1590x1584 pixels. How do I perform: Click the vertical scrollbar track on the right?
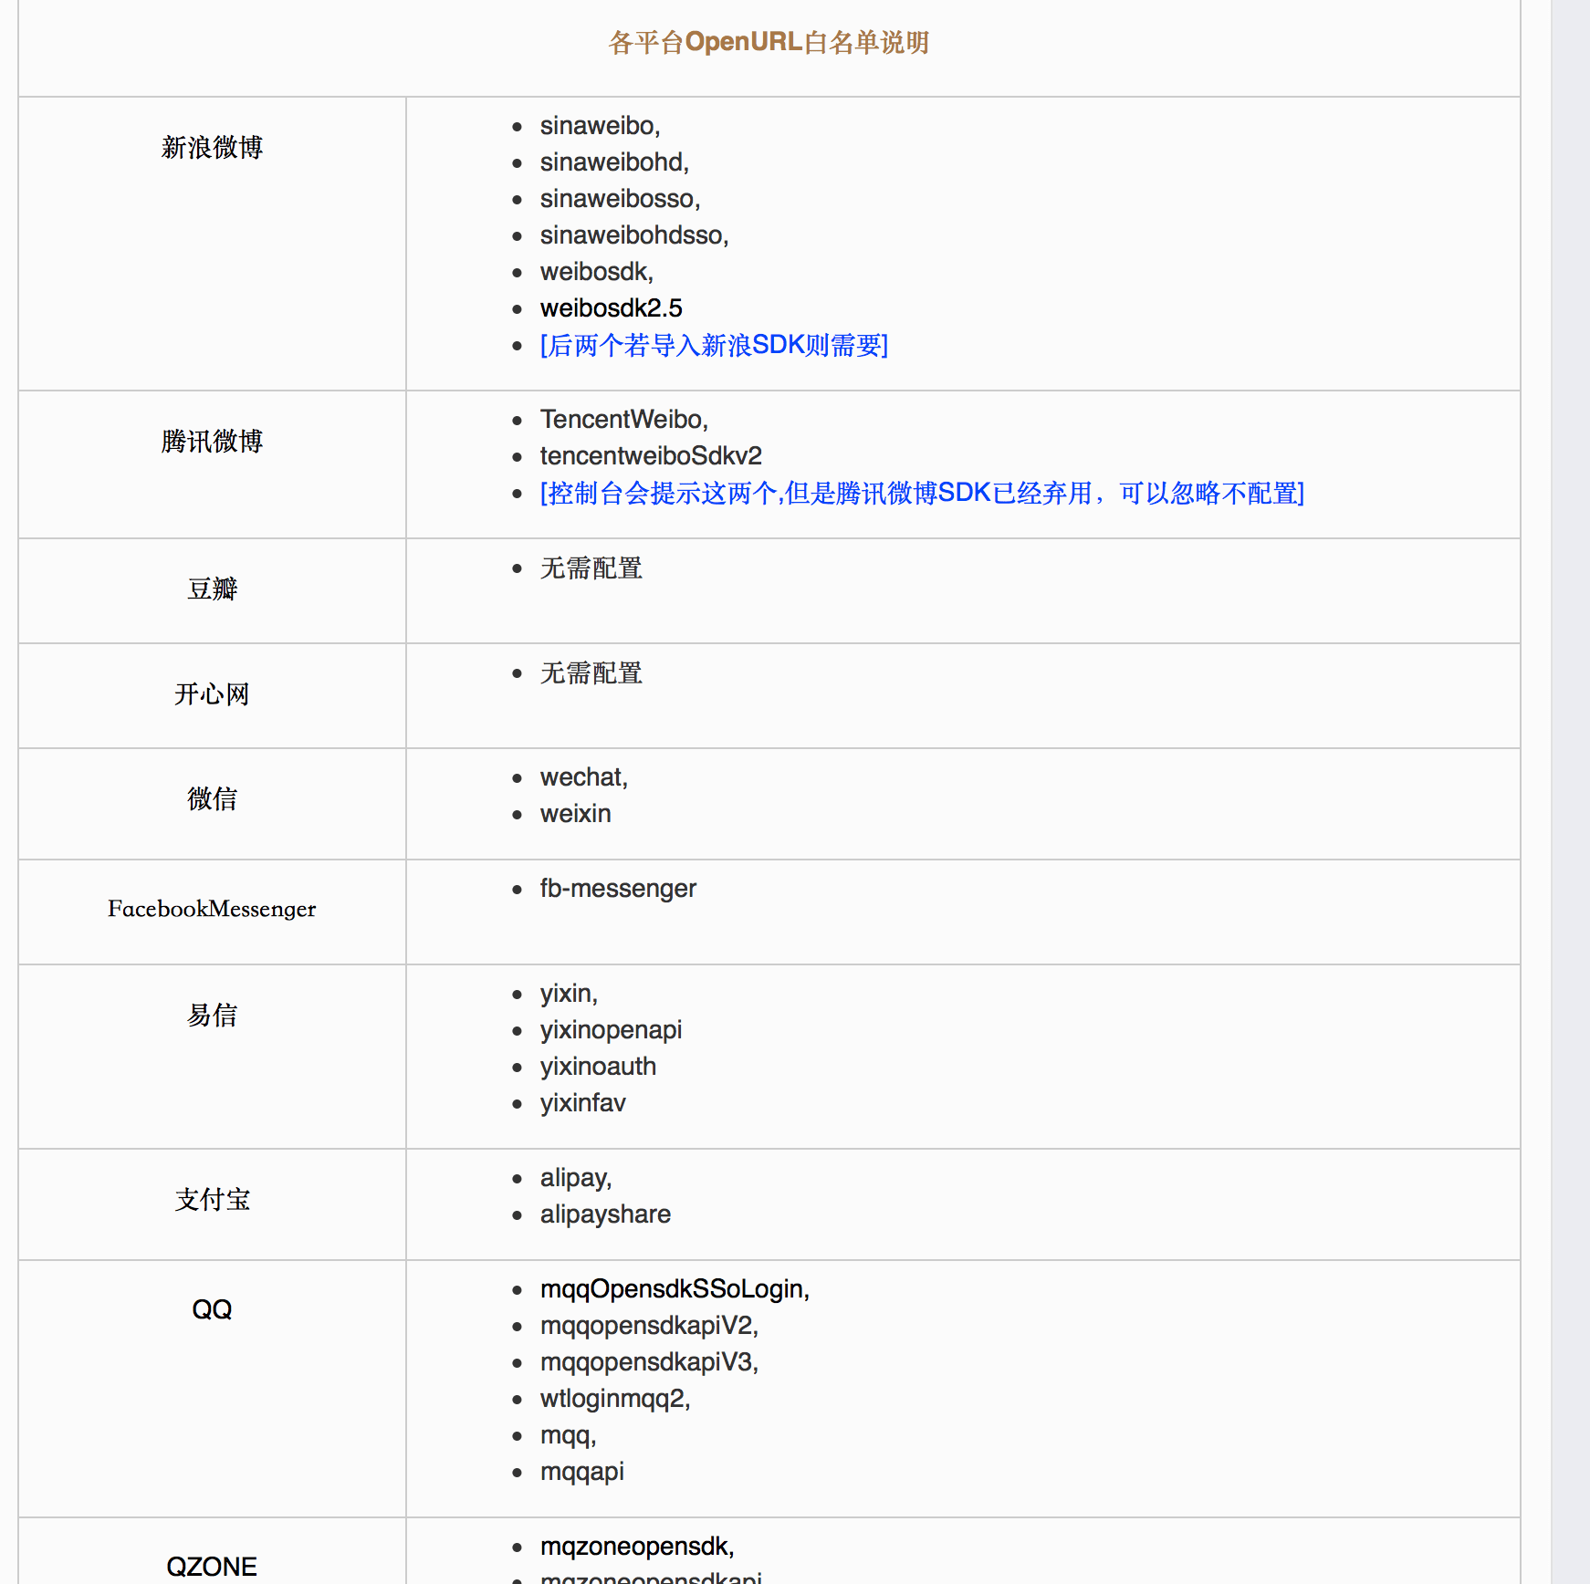click(x=1570, y=792)
